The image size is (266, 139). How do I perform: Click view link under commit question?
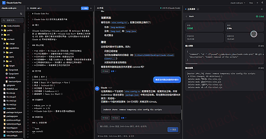[113, 71]
